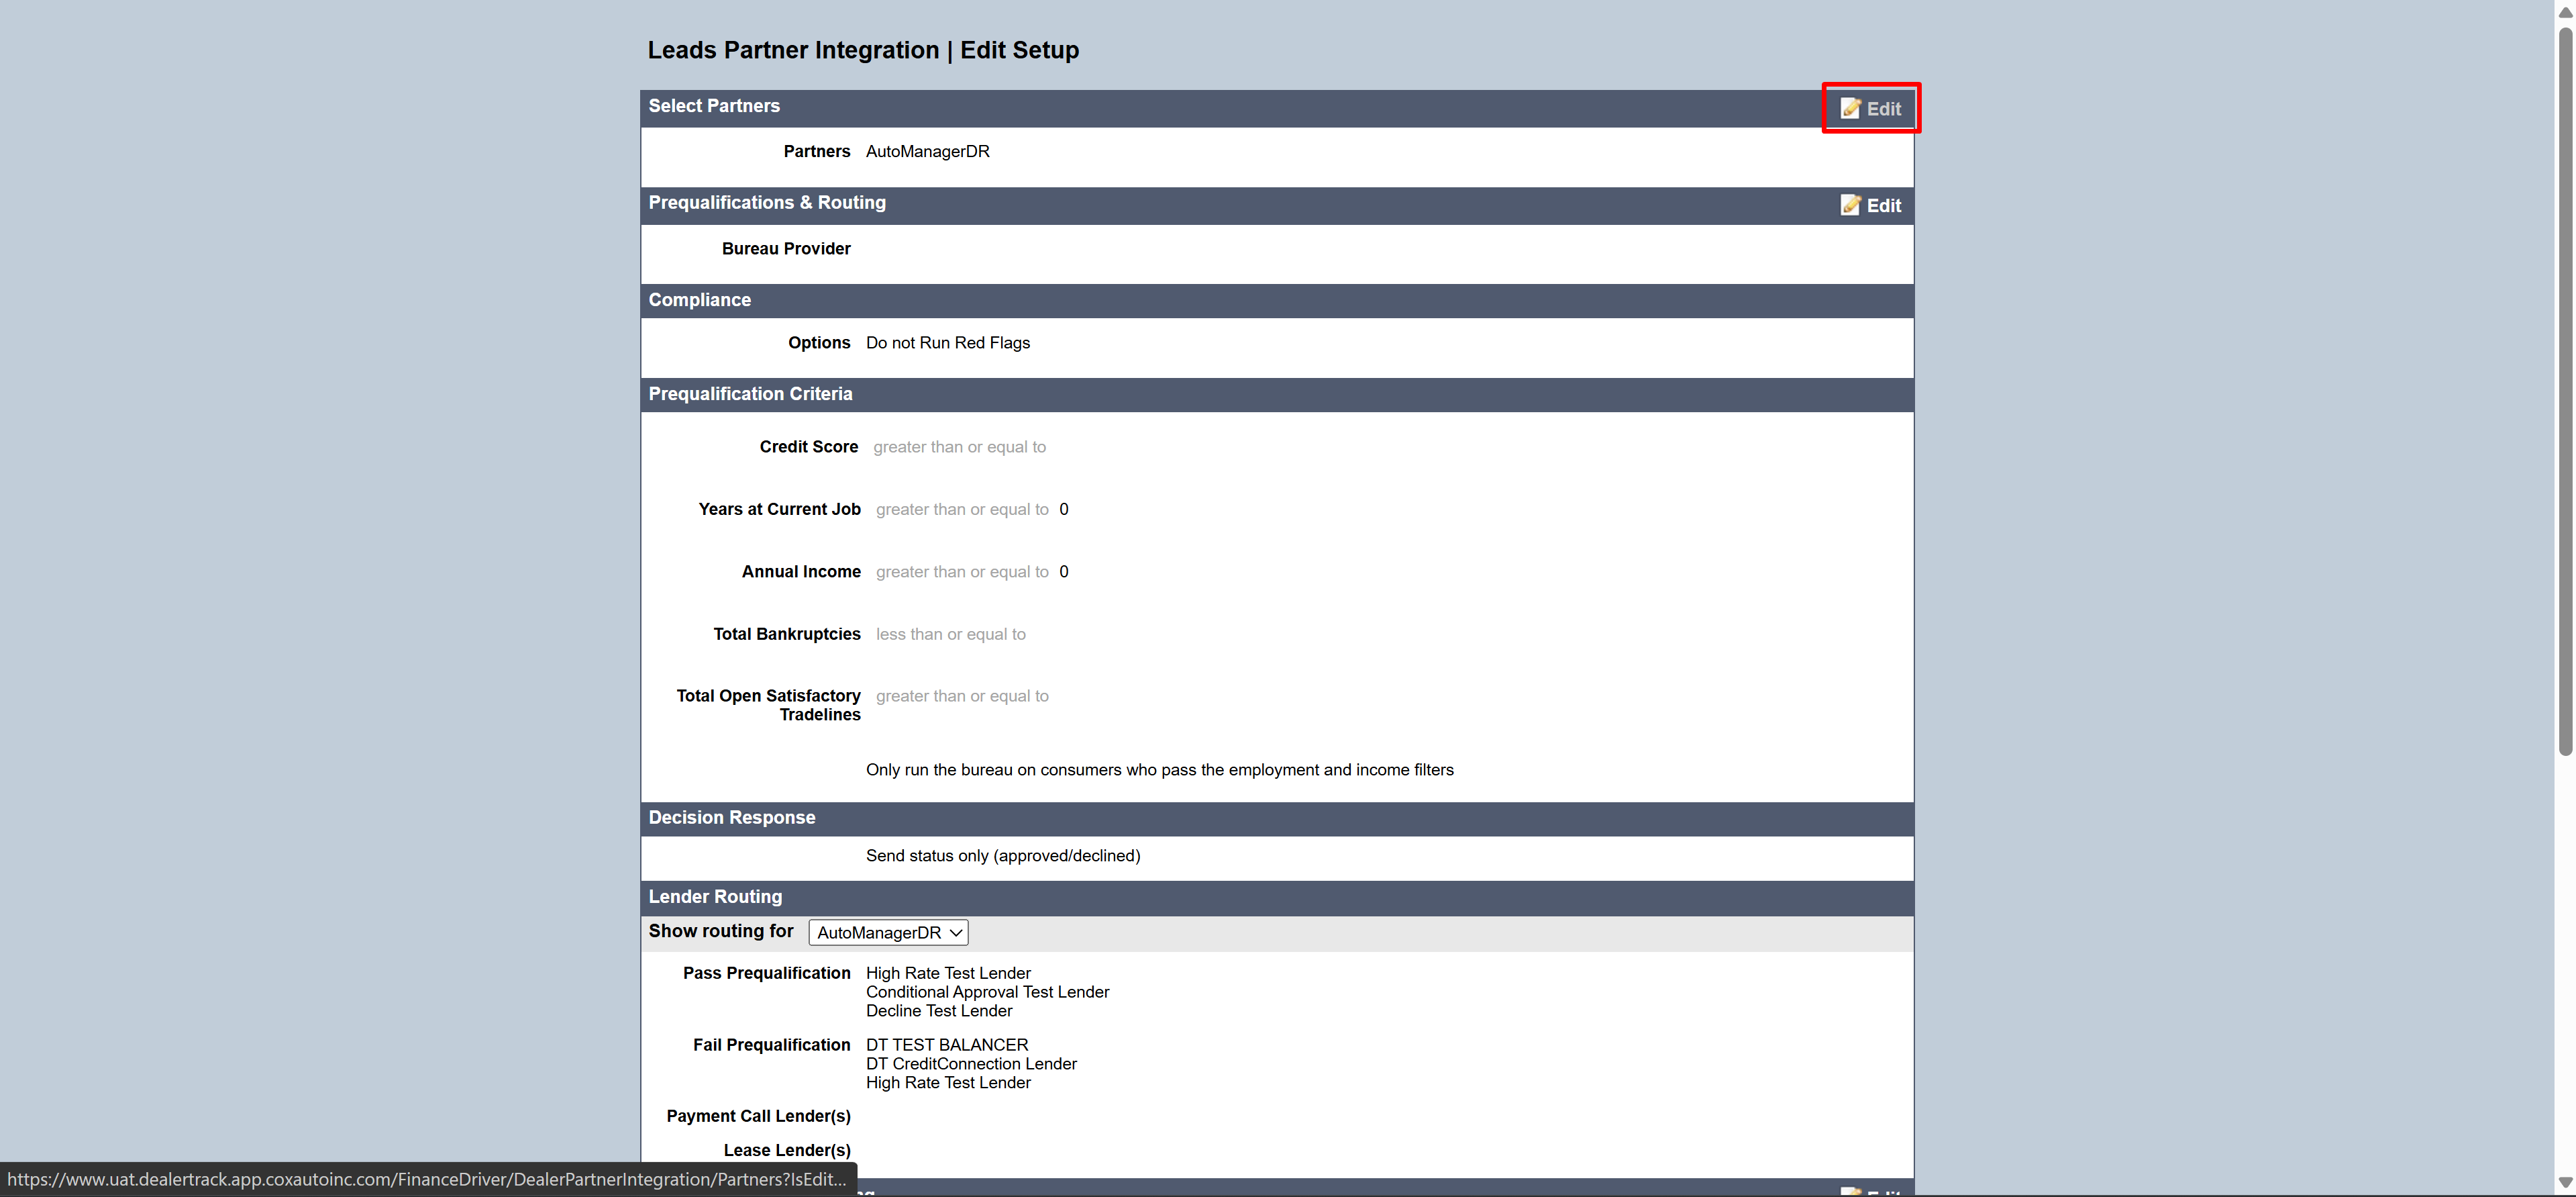Click the Total Bankruptcies label
Viewport: 2576px width, 1197px height.
point(787,634)
